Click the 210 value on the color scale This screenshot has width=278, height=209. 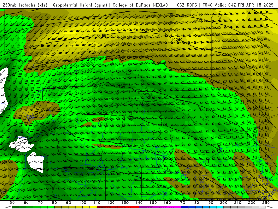point(238,203)
